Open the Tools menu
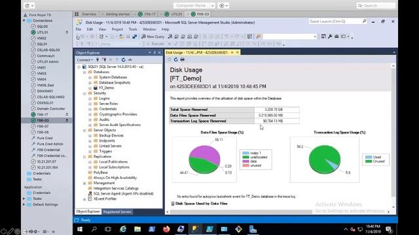The width and height of the screenshot is (419, 235). [133, 29]
